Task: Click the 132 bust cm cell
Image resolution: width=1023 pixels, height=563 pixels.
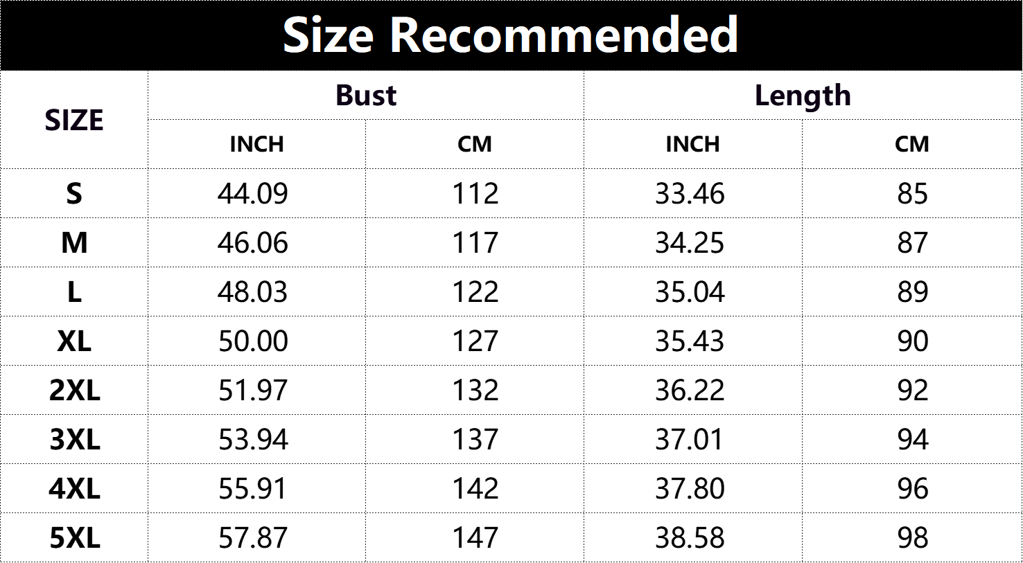Action: coord(475,391)
